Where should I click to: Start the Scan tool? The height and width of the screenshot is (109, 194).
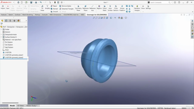[8, 7]
